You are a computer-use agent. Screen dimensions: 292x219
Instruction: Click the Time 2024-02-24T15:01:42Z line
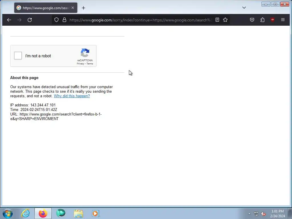(34, 110)
